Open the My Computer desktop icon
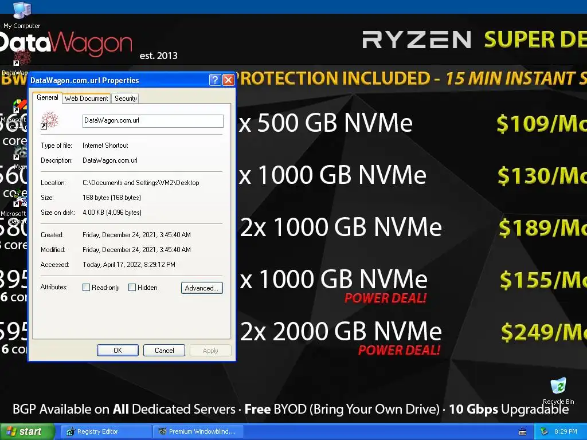This screenshot has width=587, height=440. coord(22,15)
